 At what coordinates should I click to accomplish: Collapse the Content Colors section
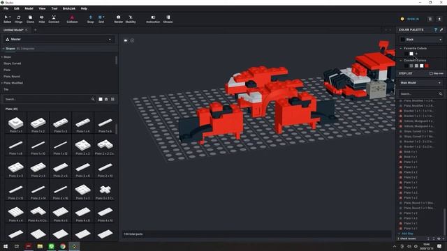[x=401, y=61]
